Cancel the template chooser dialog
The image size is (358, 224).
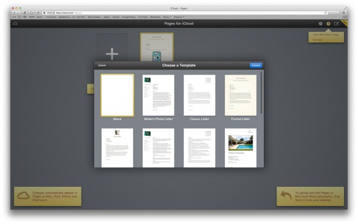pyautogui.click(x=102, y=65)
